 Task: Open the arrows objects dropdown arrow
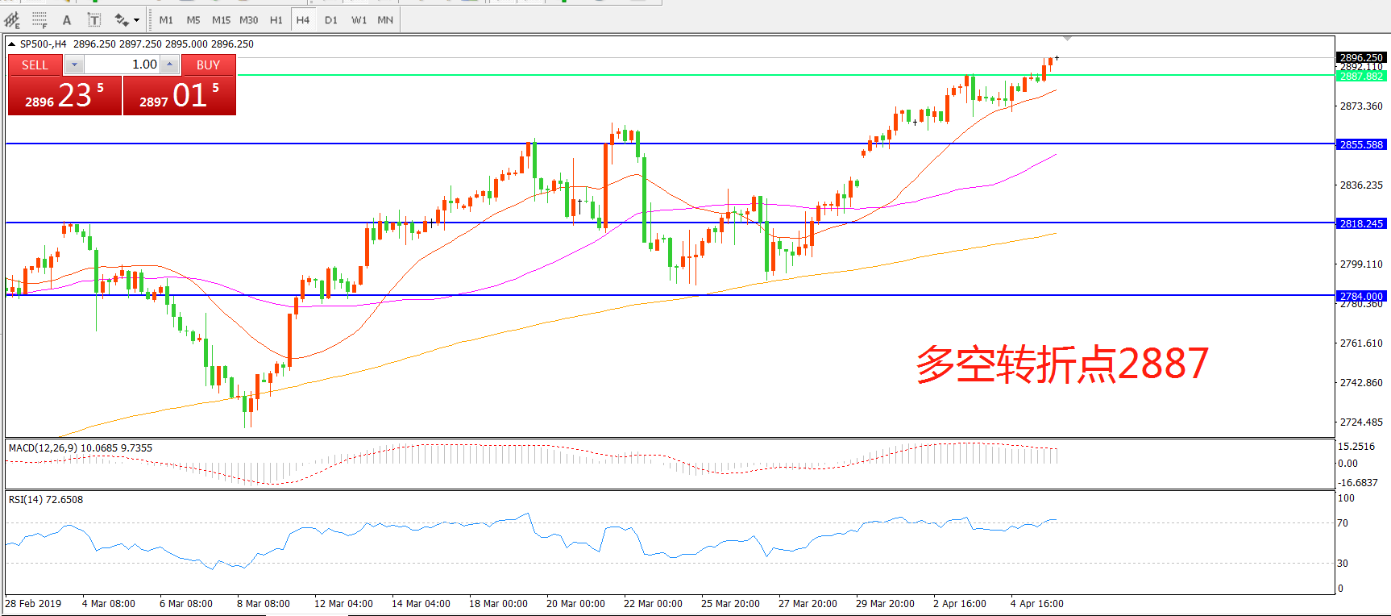(x=136, y=20)
